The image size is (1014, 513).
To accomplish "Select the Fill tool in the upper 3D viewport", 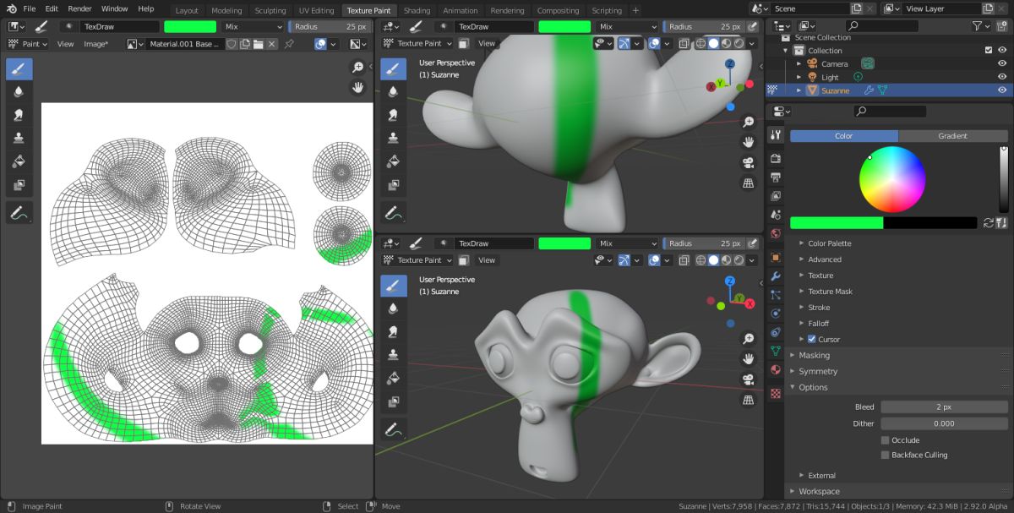I will pos(393,161).
